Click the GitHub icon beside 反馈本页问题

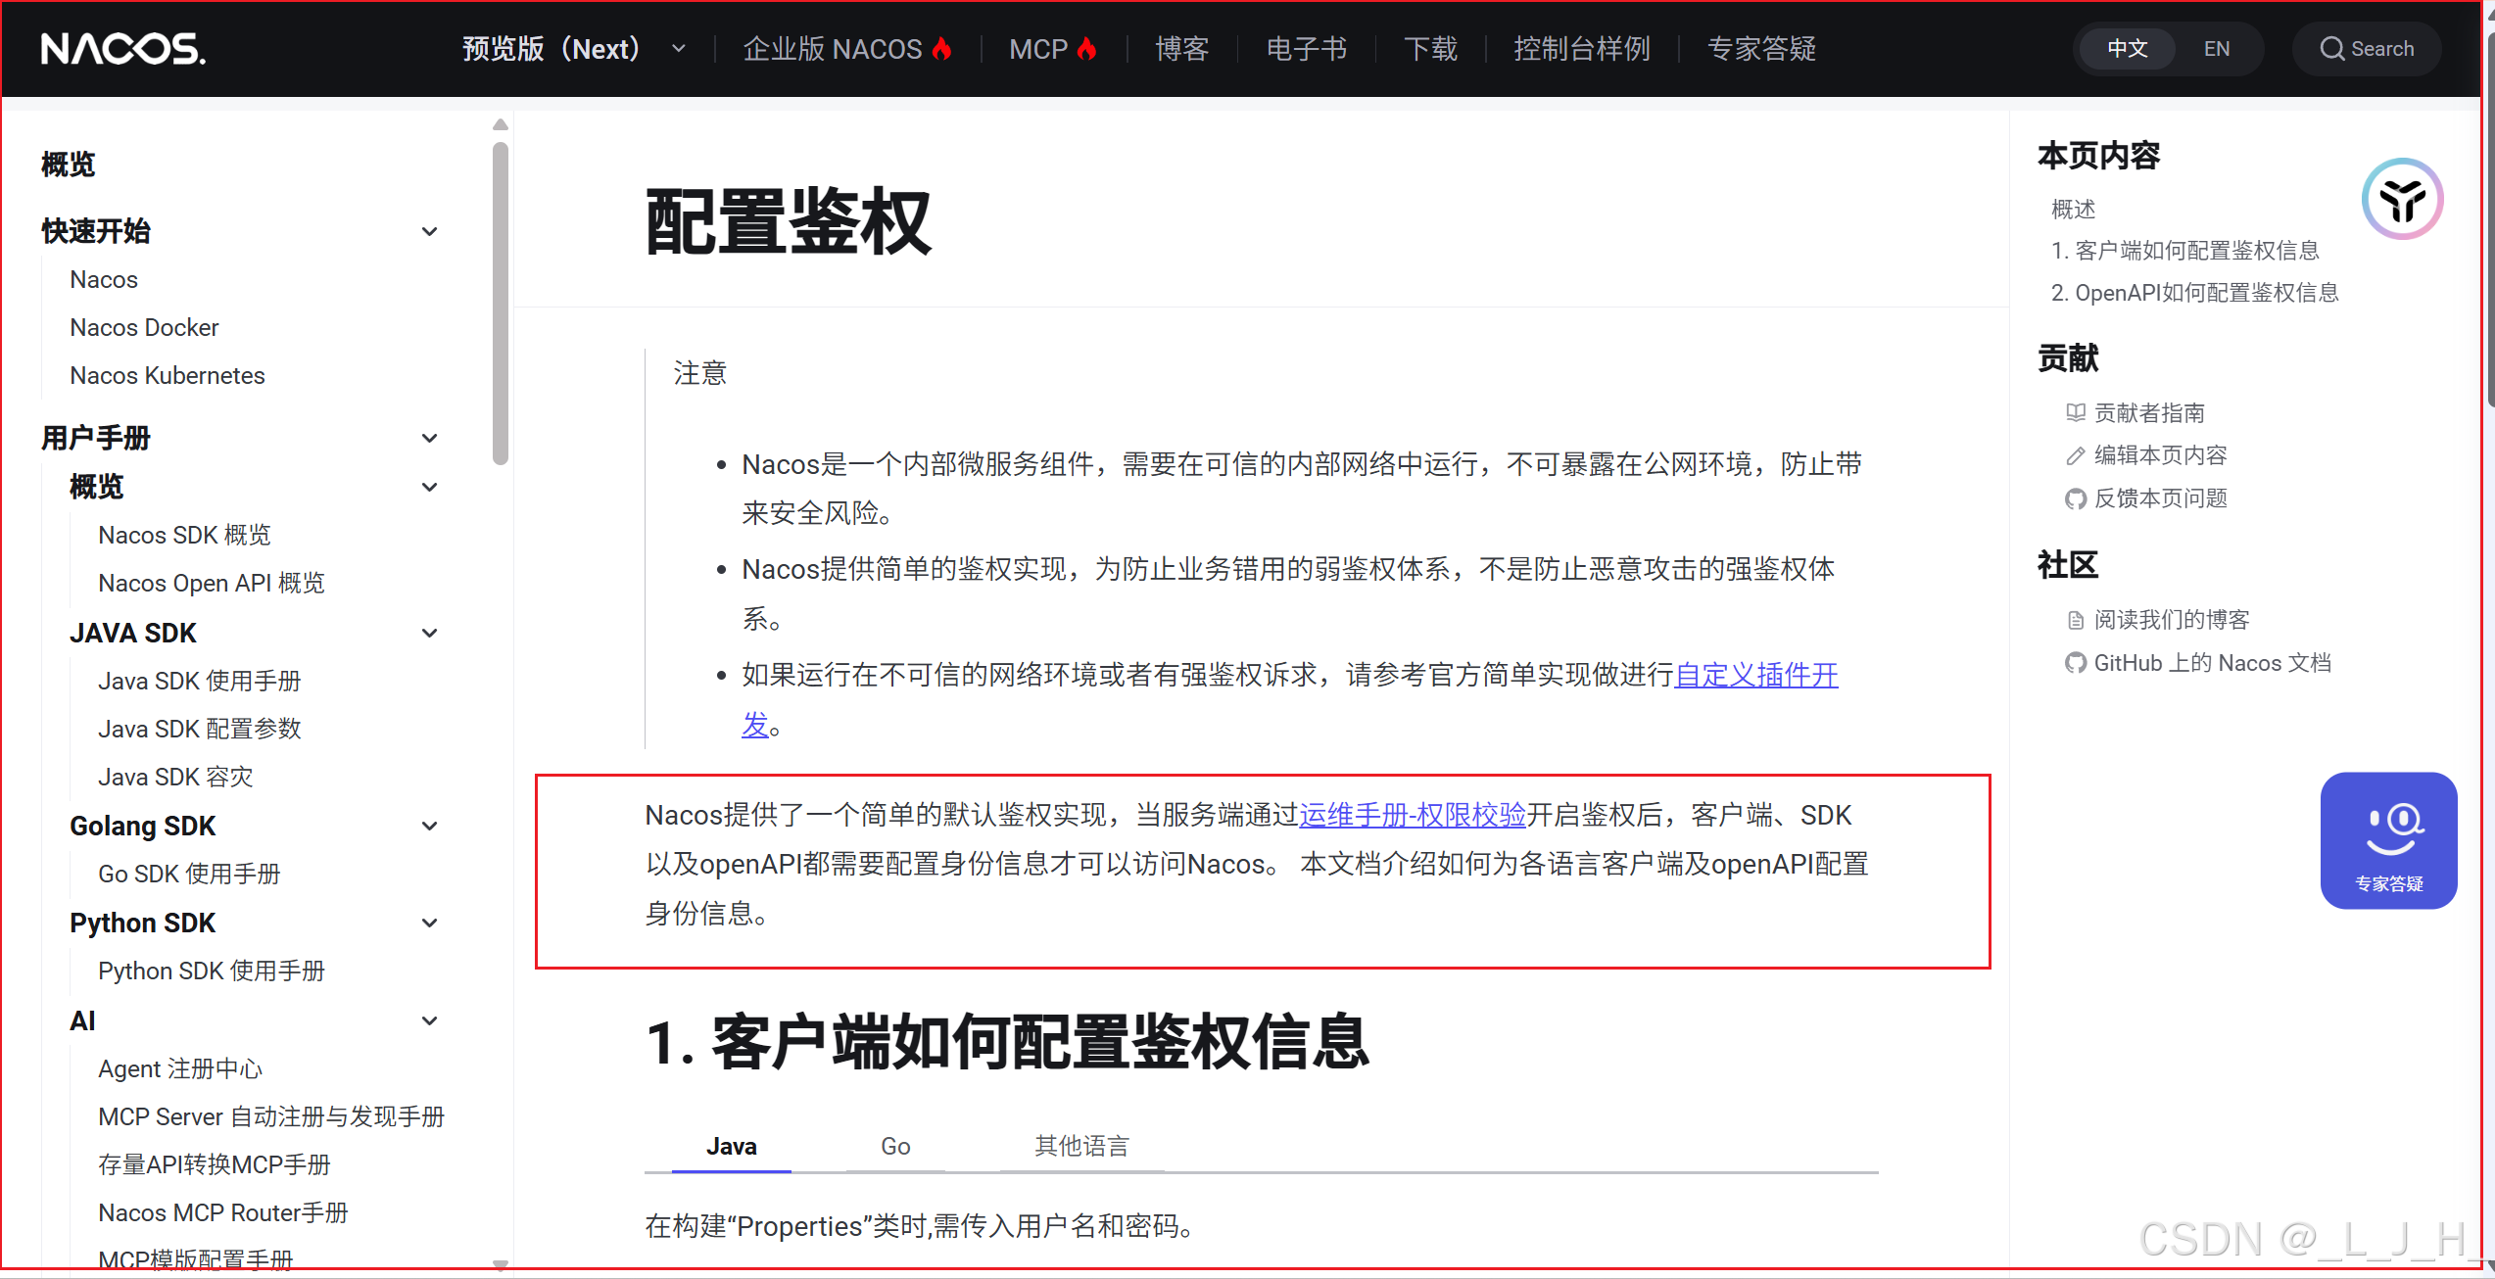pos(2075,498)
